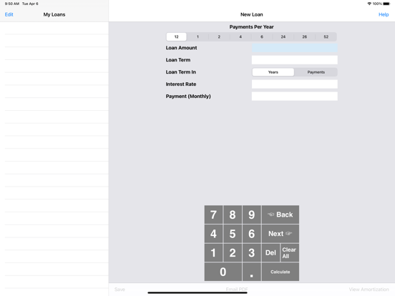
Task: Advance to next field with Next
Action: (281, 234)
